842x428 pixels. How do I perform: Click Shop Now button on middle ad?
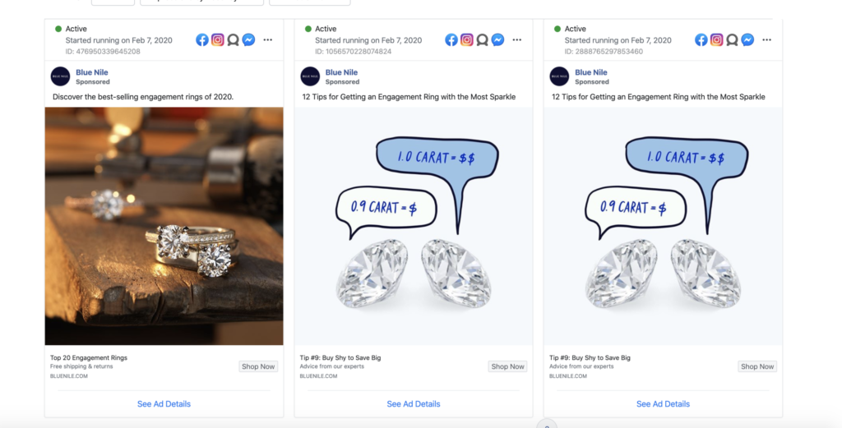(x=507, y=366)
